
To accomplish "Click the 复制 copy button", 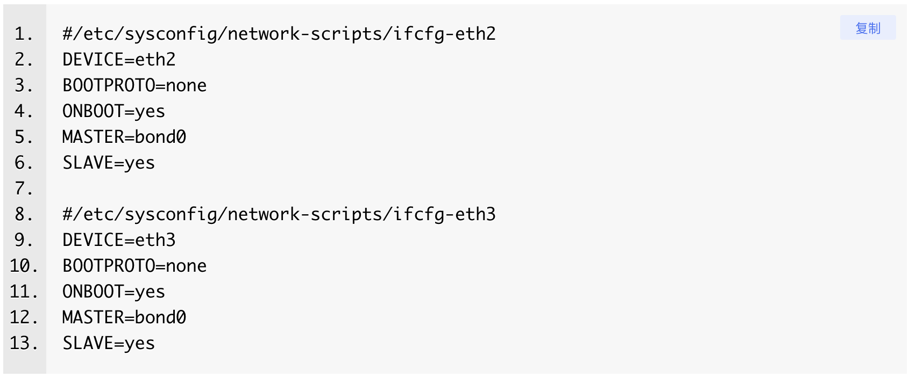I will point(868,28).
